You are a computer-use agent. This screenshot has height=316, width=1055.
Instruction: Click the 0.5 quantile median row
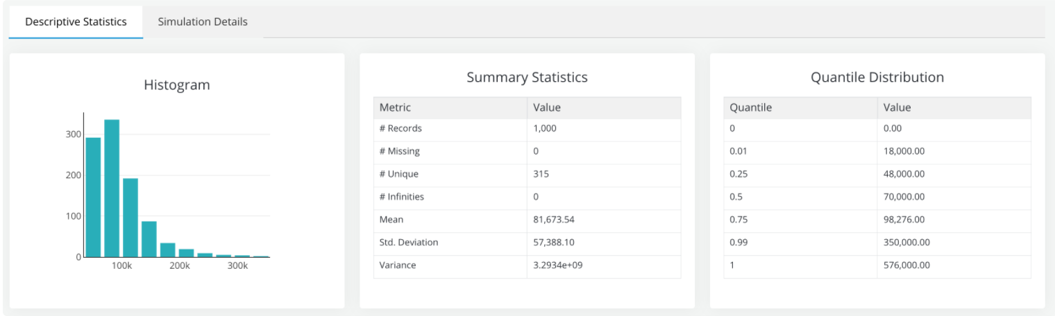pos(736,197)
